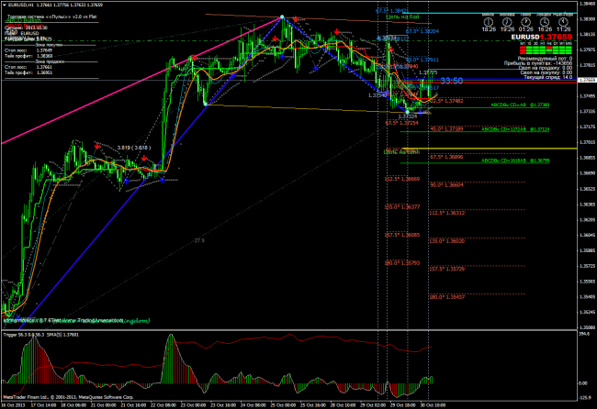Click the 3.618 Fibonacci label on chart
597x409 pixels.
pos(132,147)
